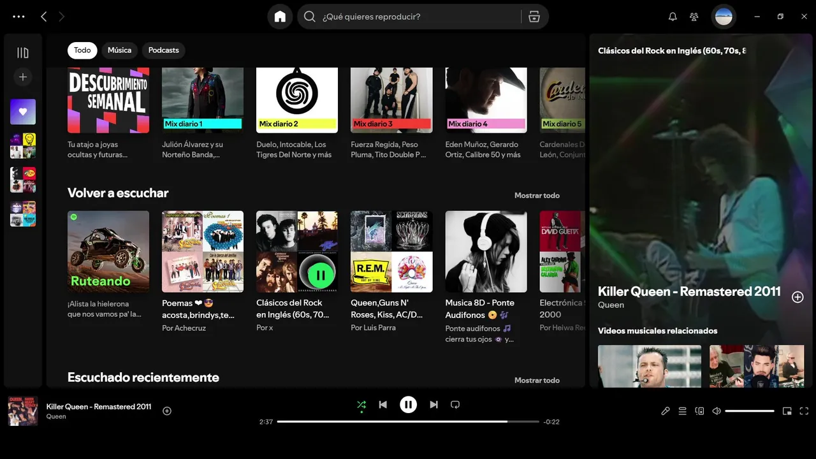Seek within the song progress bar

pyautogui.click(x=408, y=421)
